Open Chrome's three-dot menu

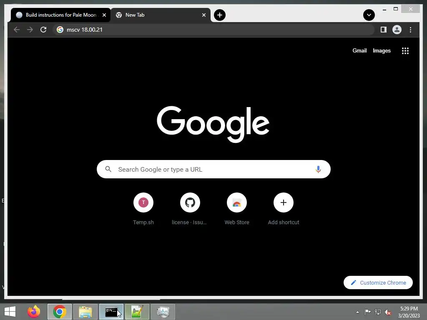[410, 30]
